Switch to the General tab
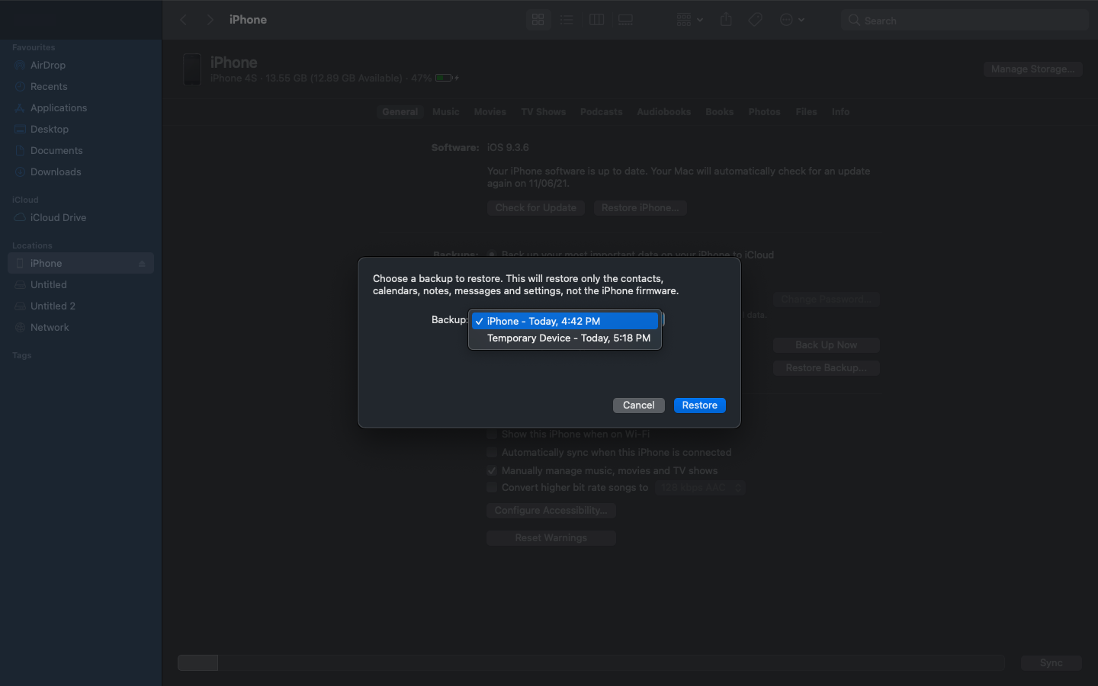This screenshot has height=686, width=1098. pos(400,112)
